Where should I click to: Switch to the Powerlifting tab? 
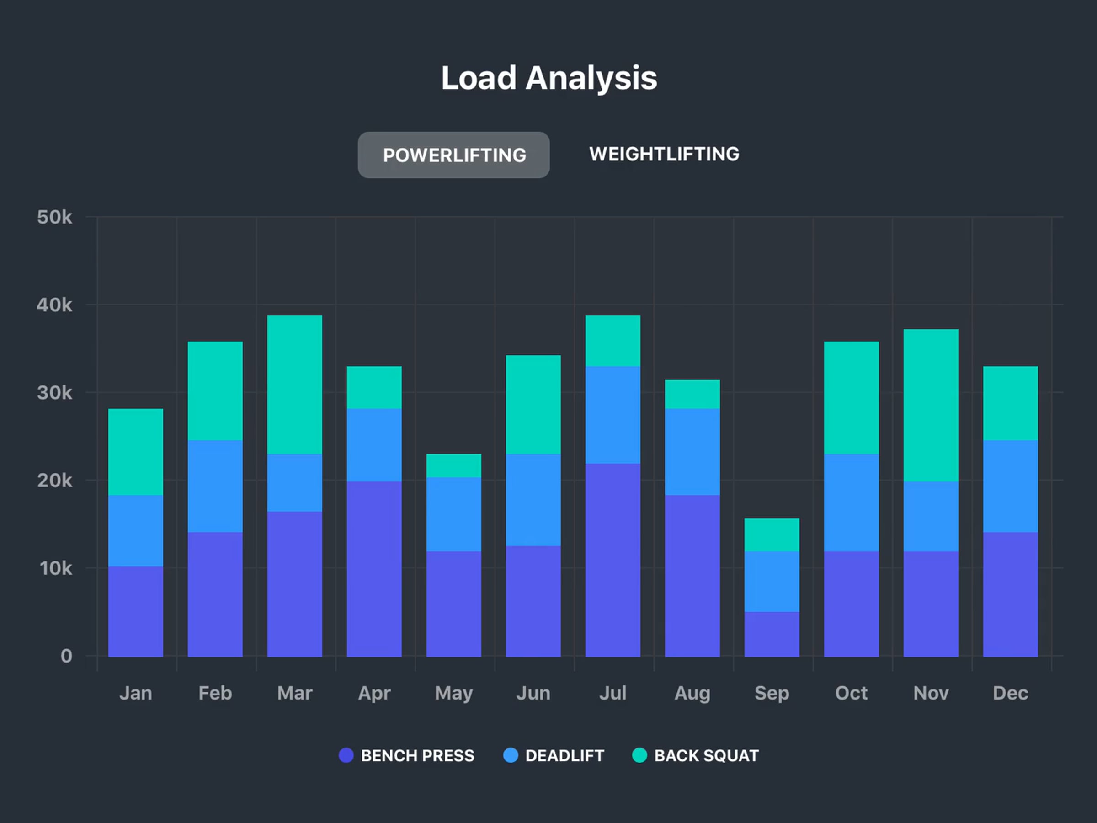pos(453,155)
